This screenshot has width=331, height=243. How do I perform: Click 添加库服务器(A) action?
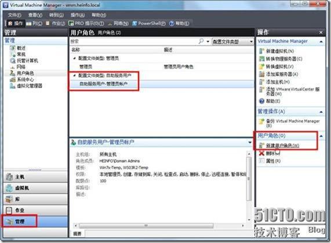tap(279, 74)
